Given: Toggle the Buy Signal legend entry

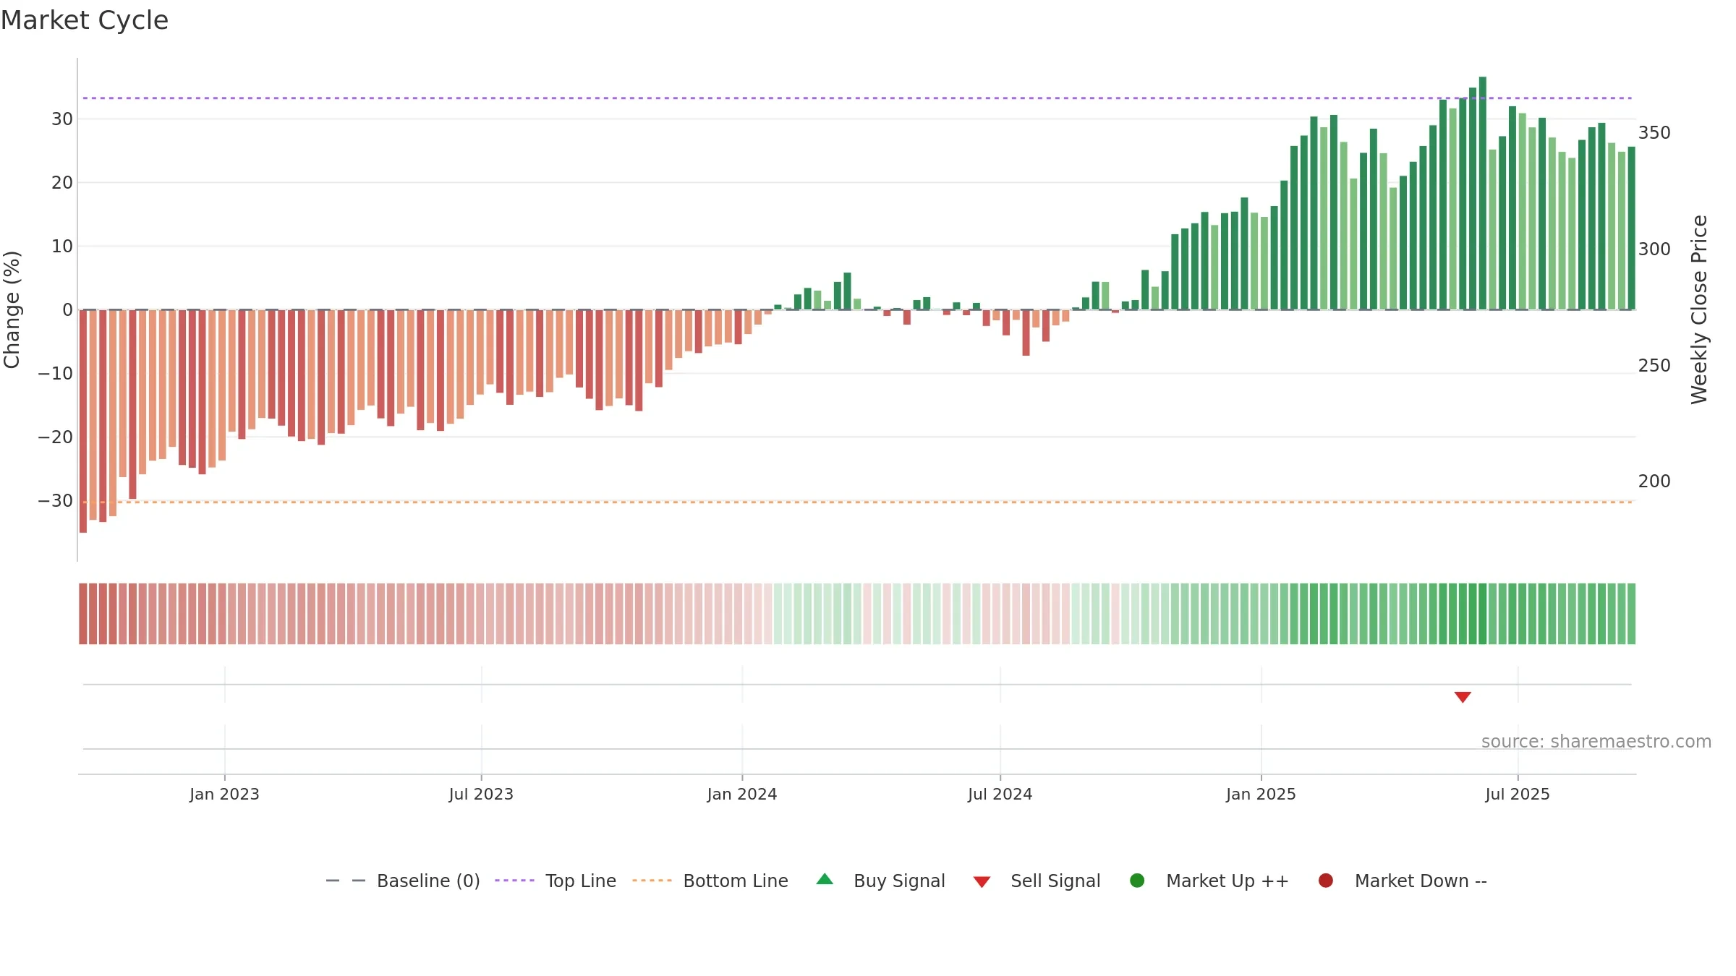Looking at the screenshot, I should point(880,881).
